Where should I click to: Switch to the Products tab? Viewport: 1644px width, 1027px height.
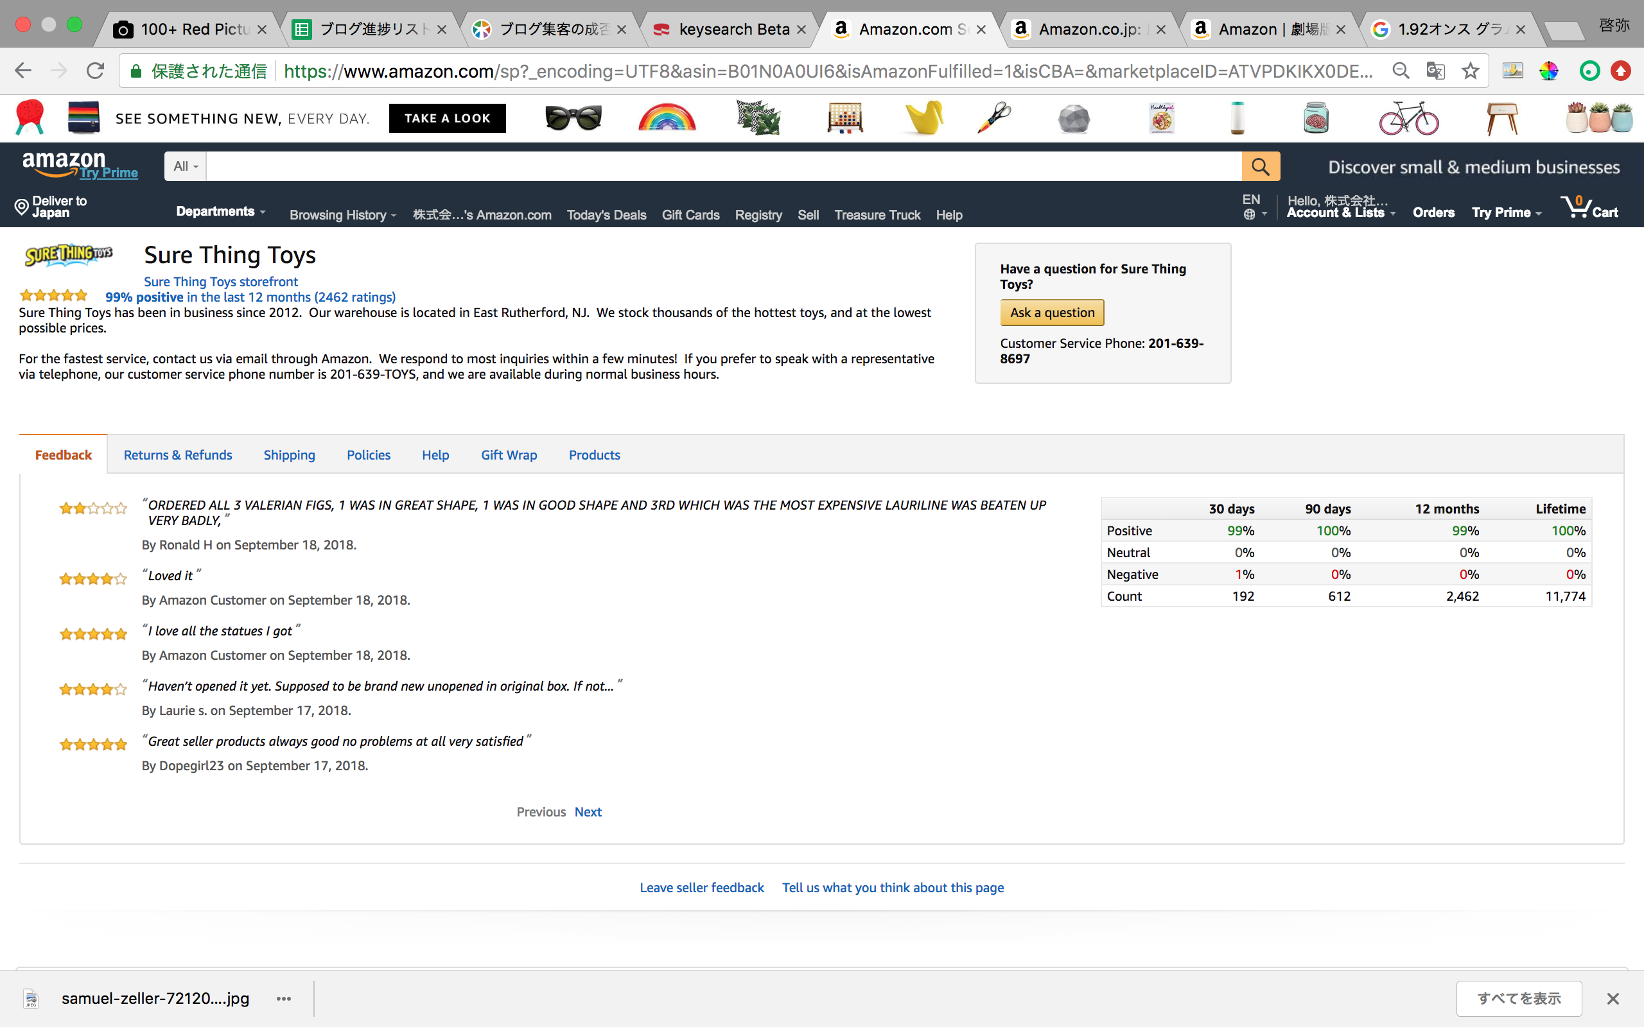click(x=595, y=455)
